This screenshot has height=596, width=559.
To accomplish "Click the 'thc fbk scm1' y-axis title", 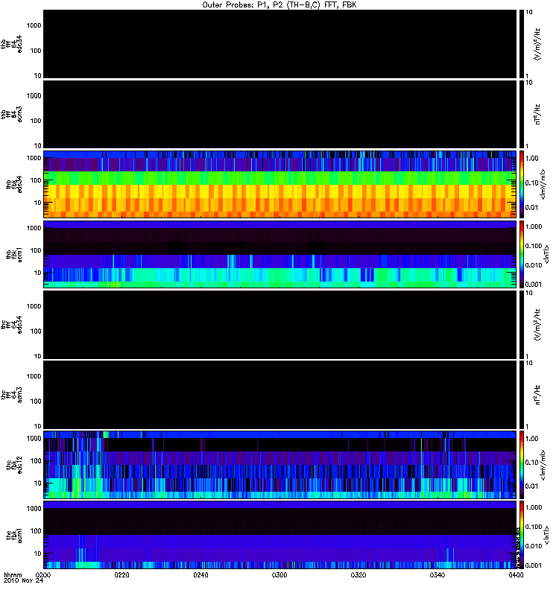I will 13,535.
